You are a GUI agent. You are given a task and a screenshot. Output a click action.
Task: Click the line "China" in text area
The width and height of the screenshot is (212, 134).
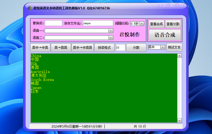tap(36, 56)
